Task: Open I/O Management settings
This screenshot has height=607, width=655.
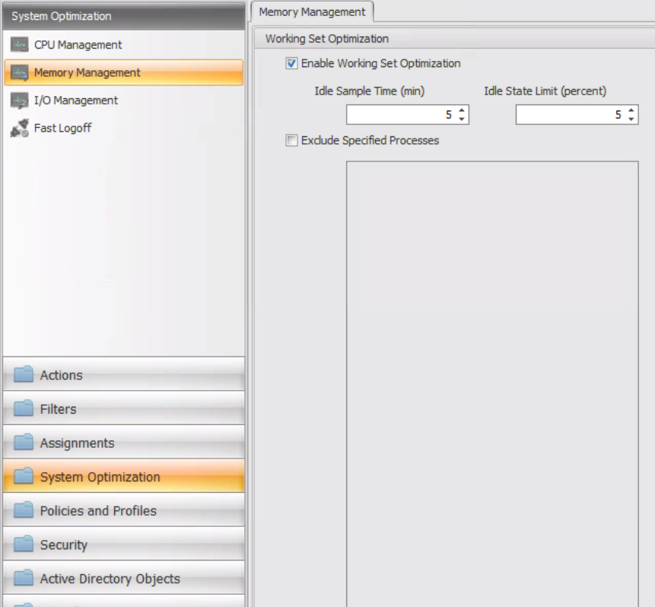Action: click(124, 101)
